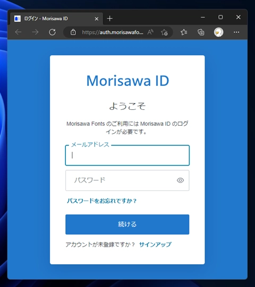View site info via lock icon

pyautogui.click(x=73, y=32)
